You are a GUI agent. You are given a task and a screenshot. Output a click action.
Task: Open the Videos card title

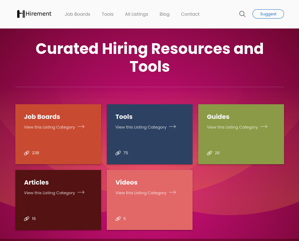[126, 182]
